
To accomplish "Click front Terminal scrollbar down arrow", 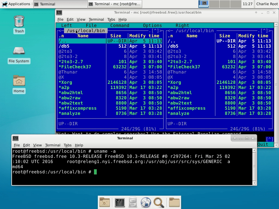I will coord(254,183).
